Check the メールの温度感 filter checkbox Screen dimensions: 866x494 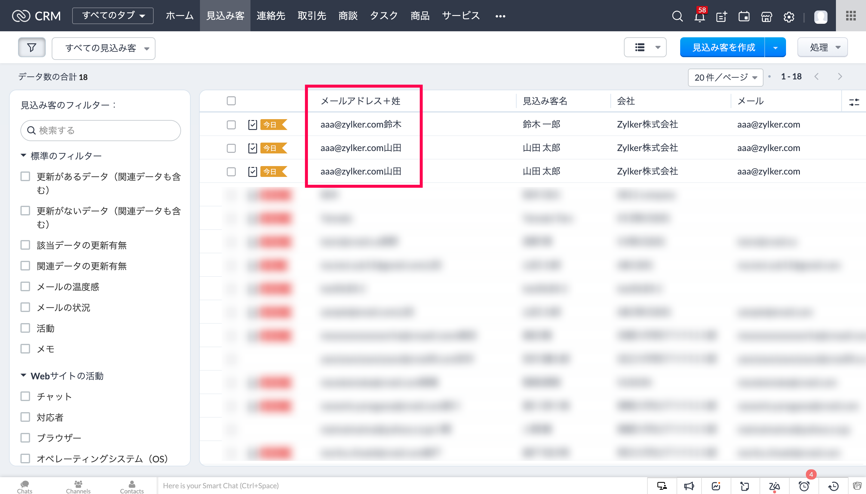(26, 287)
